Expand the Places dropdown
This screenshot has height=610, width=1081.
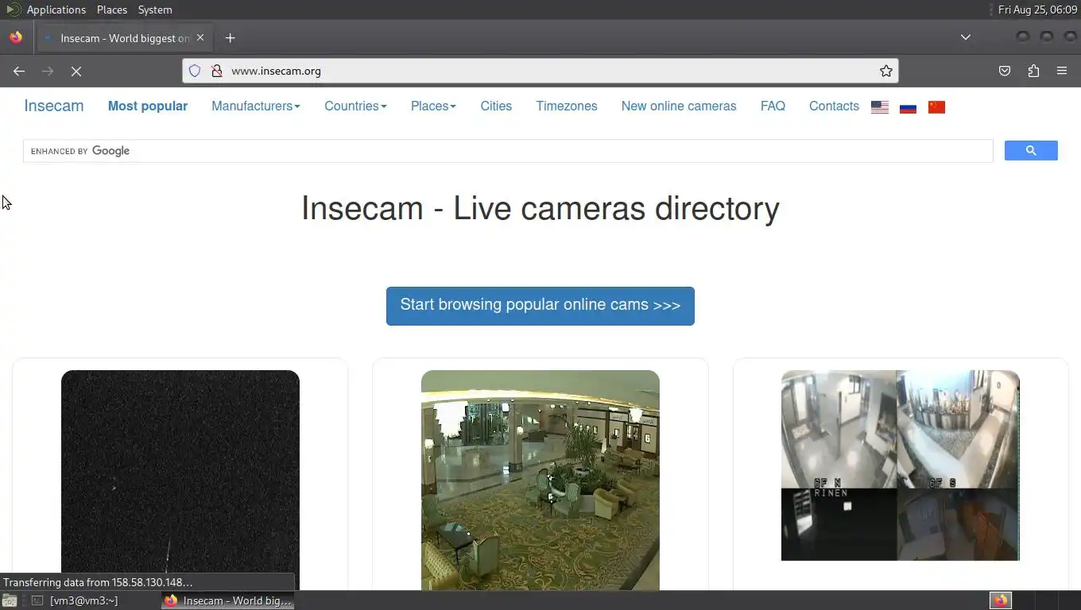pos(433,106)
